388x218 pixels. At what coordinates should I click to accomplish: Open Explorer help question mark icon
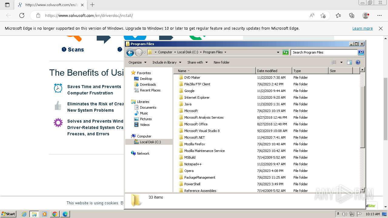(358, 62)
